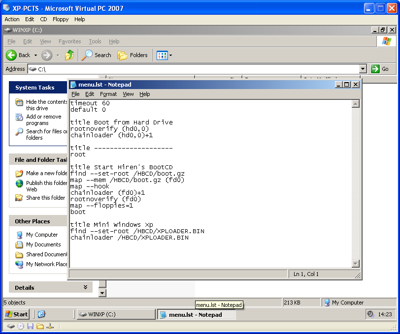Open Explorer File menu
The image size is (400, 334).
11,41
